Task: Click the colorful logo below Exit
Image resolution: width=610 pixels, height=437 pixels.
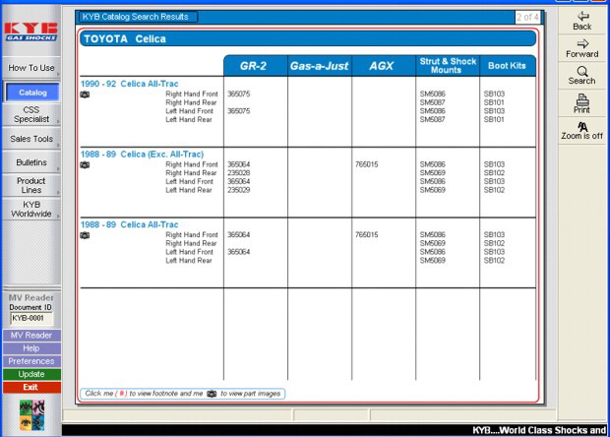Action: [31, 413]
